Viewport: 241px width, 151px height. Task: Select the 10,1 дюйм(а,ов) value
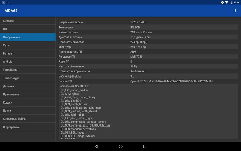(140, 37)
